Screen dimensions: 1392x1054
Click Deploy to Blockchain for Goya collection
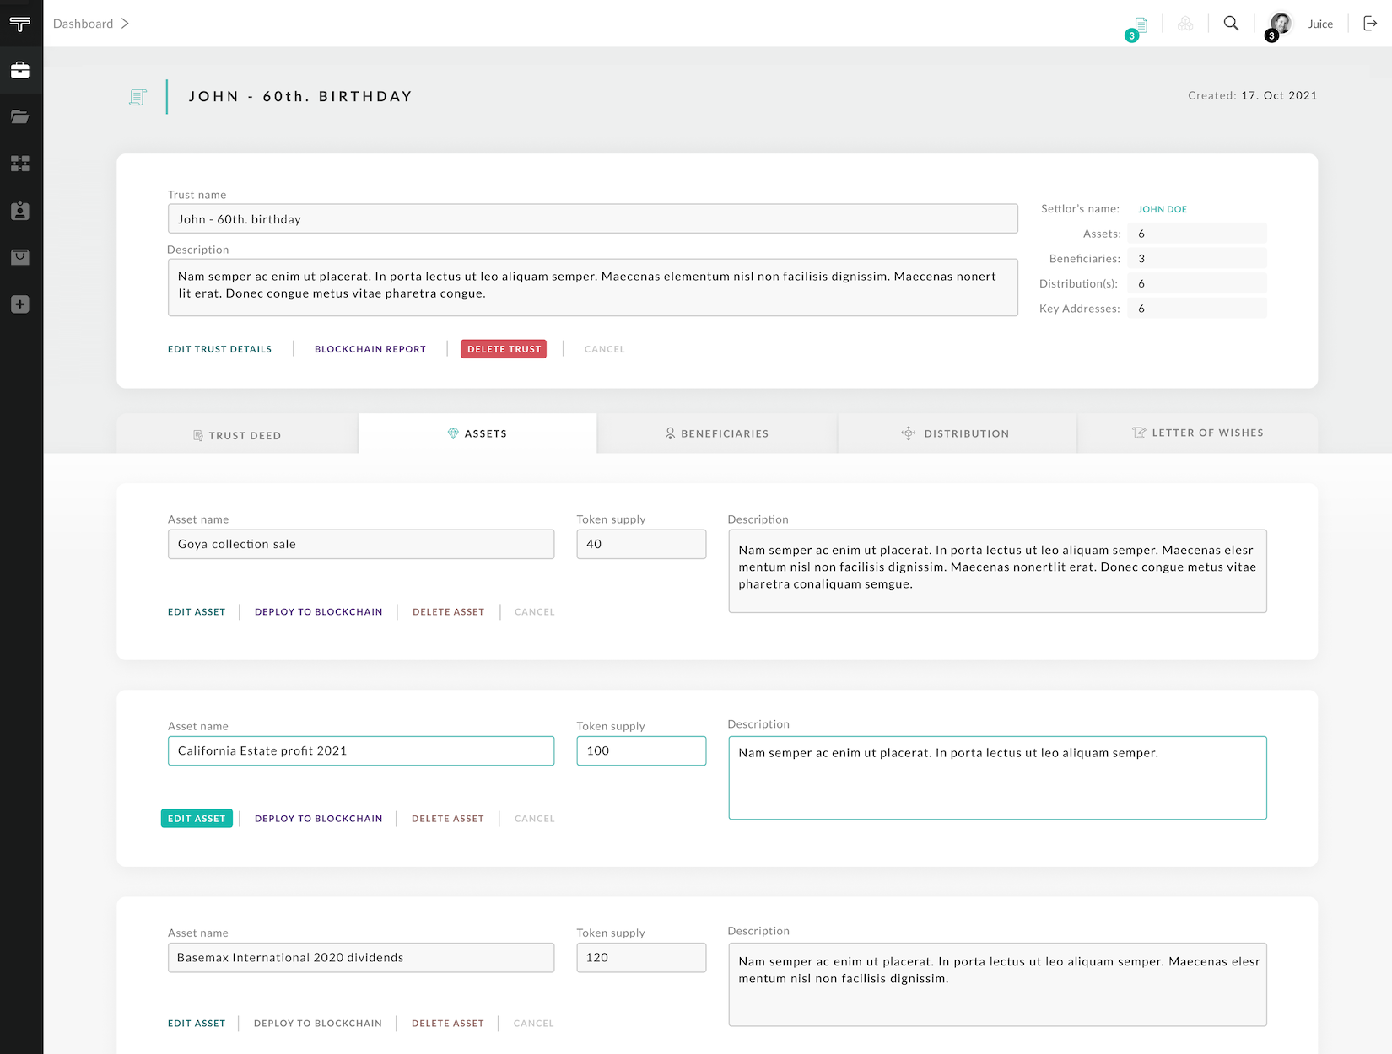(318, 611)
